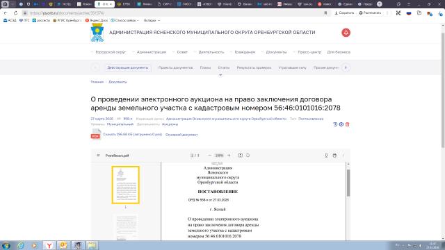Image resolution: width=445 pixels, height=250 pixels.
Task: Click the PDF zoom percentage field
Action: (219, 156)
